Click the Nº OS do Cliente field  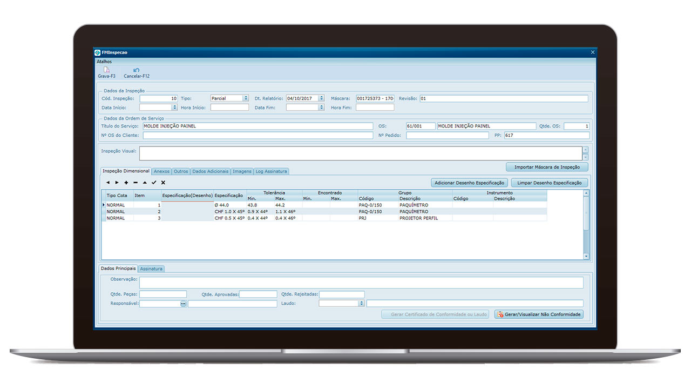pos(258,135)
